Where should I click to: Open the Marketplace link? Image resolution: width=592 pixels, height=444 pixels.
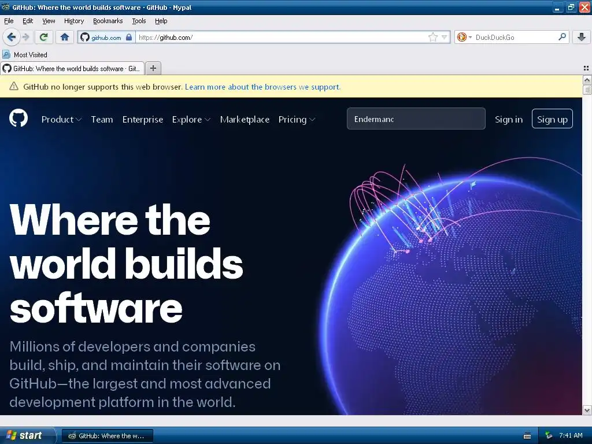click(x=245, y=119)
